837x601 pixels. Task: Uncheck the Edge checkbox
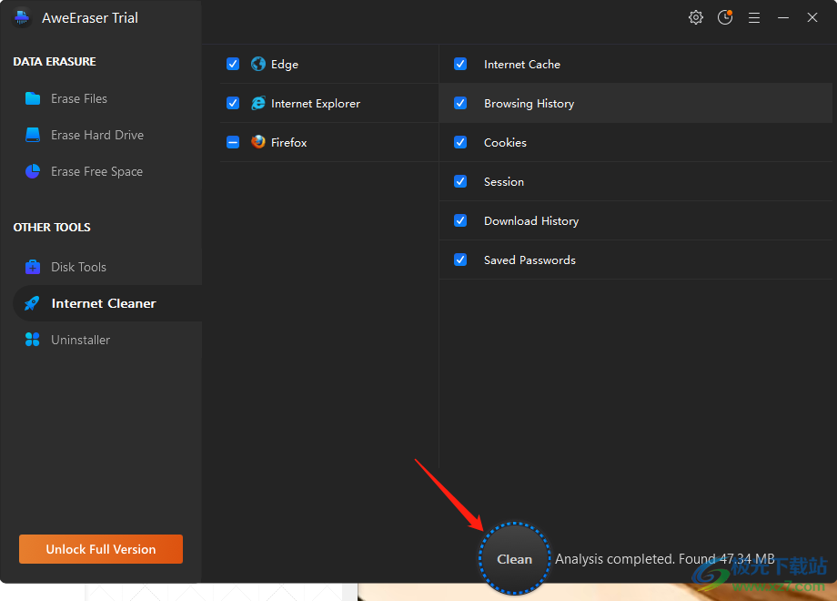[x=233, y=64]
